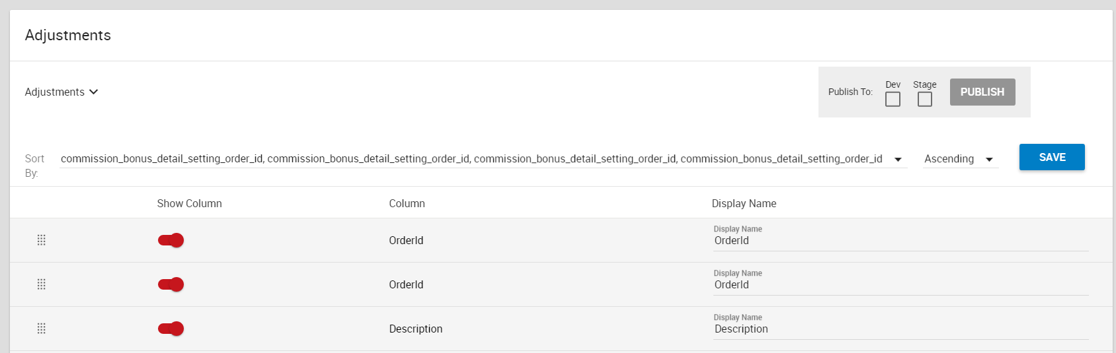Edit Display Name field of the first OrderId row

(900, 241)
